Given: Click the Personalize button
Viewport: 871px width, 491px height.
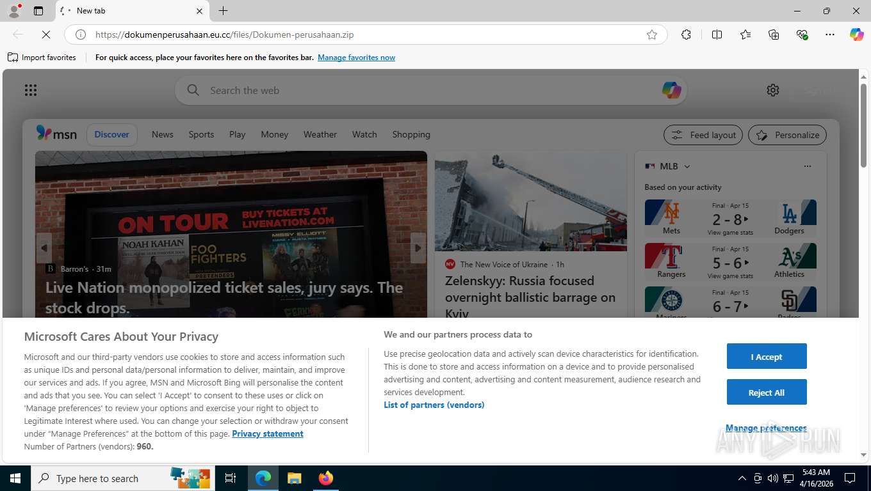Looking at the screenshot, I should click(788, 135).
